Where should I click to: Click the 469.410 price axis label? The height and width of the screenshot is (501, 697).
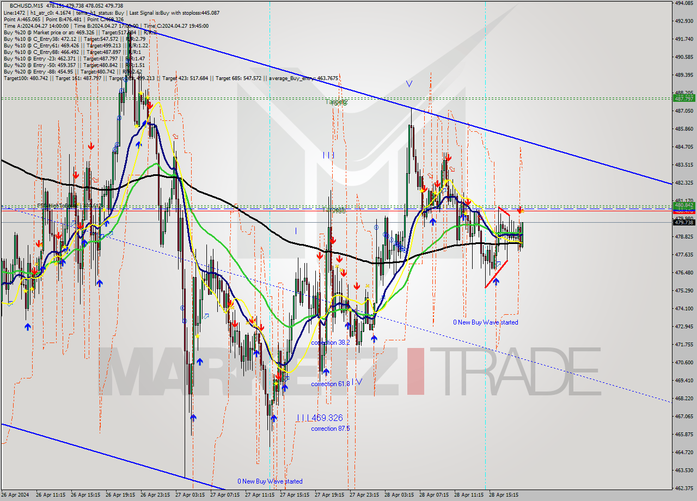pyautogui.click(x=683, y=380)
